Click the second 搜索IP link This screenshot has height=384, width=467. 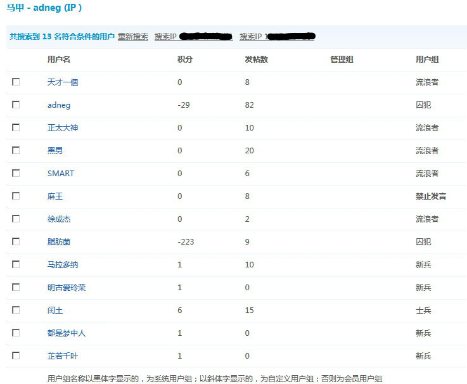coord(278,37)
